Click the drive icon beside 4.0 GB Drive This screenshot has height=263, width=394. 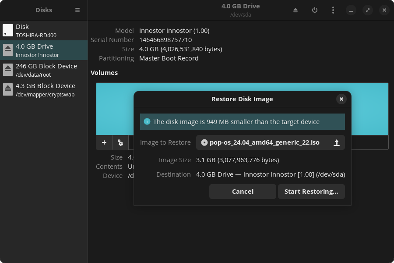tap(7, 50)
